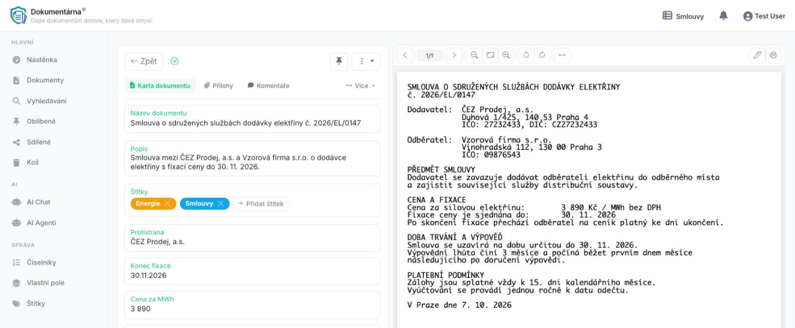
Task: Switch to Přílohy tab
Action: click(x=219, y=86)
